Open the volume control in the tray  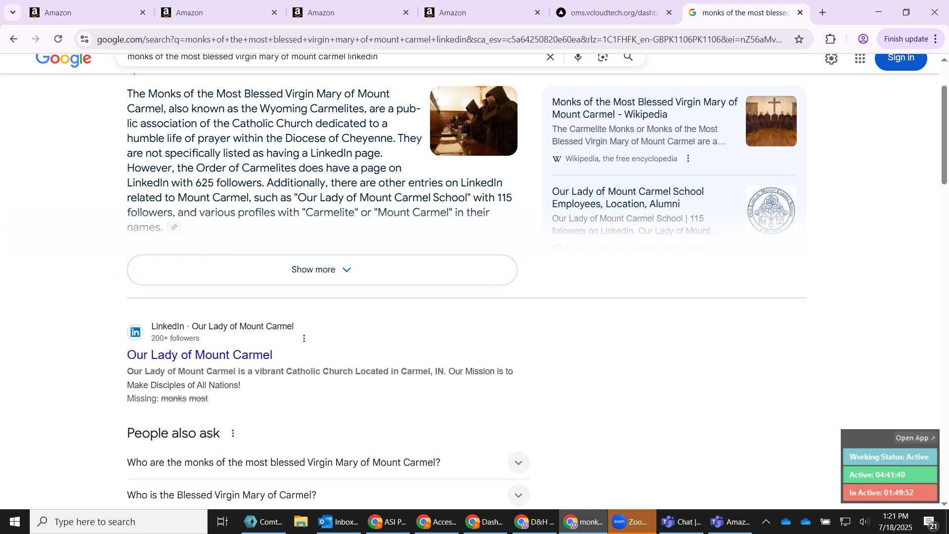coord(864,522)
